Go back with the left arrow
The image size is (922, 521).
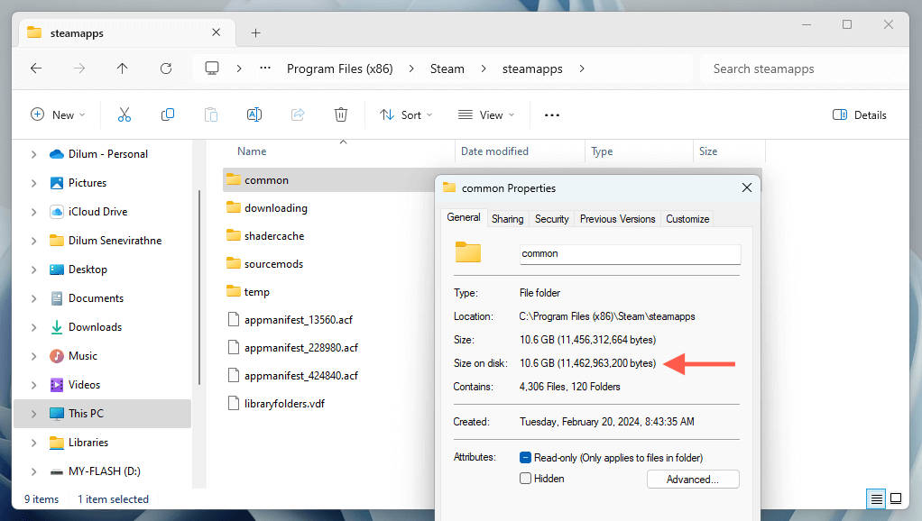(36, 69)
